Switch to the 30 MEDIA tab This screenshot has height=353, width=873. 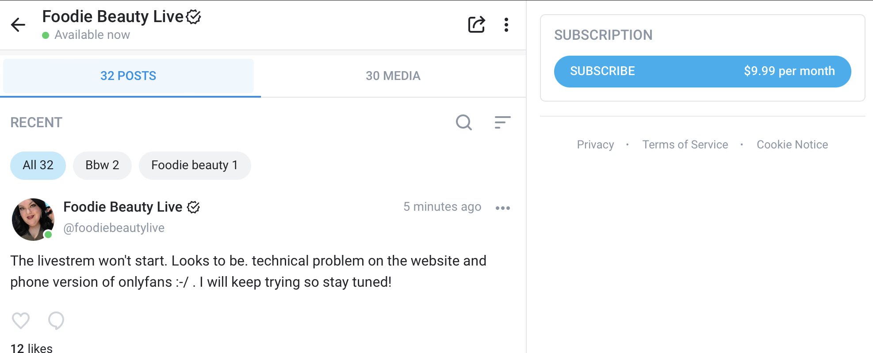[393, 76]
